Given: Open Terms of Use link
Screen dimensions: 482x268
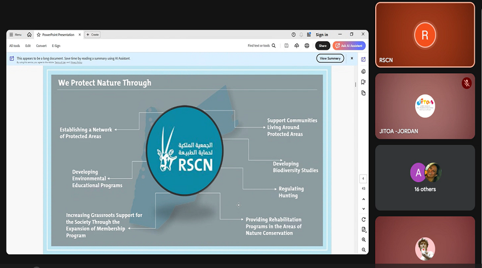Looking at the screenshot, I should [x=60, y=62].
